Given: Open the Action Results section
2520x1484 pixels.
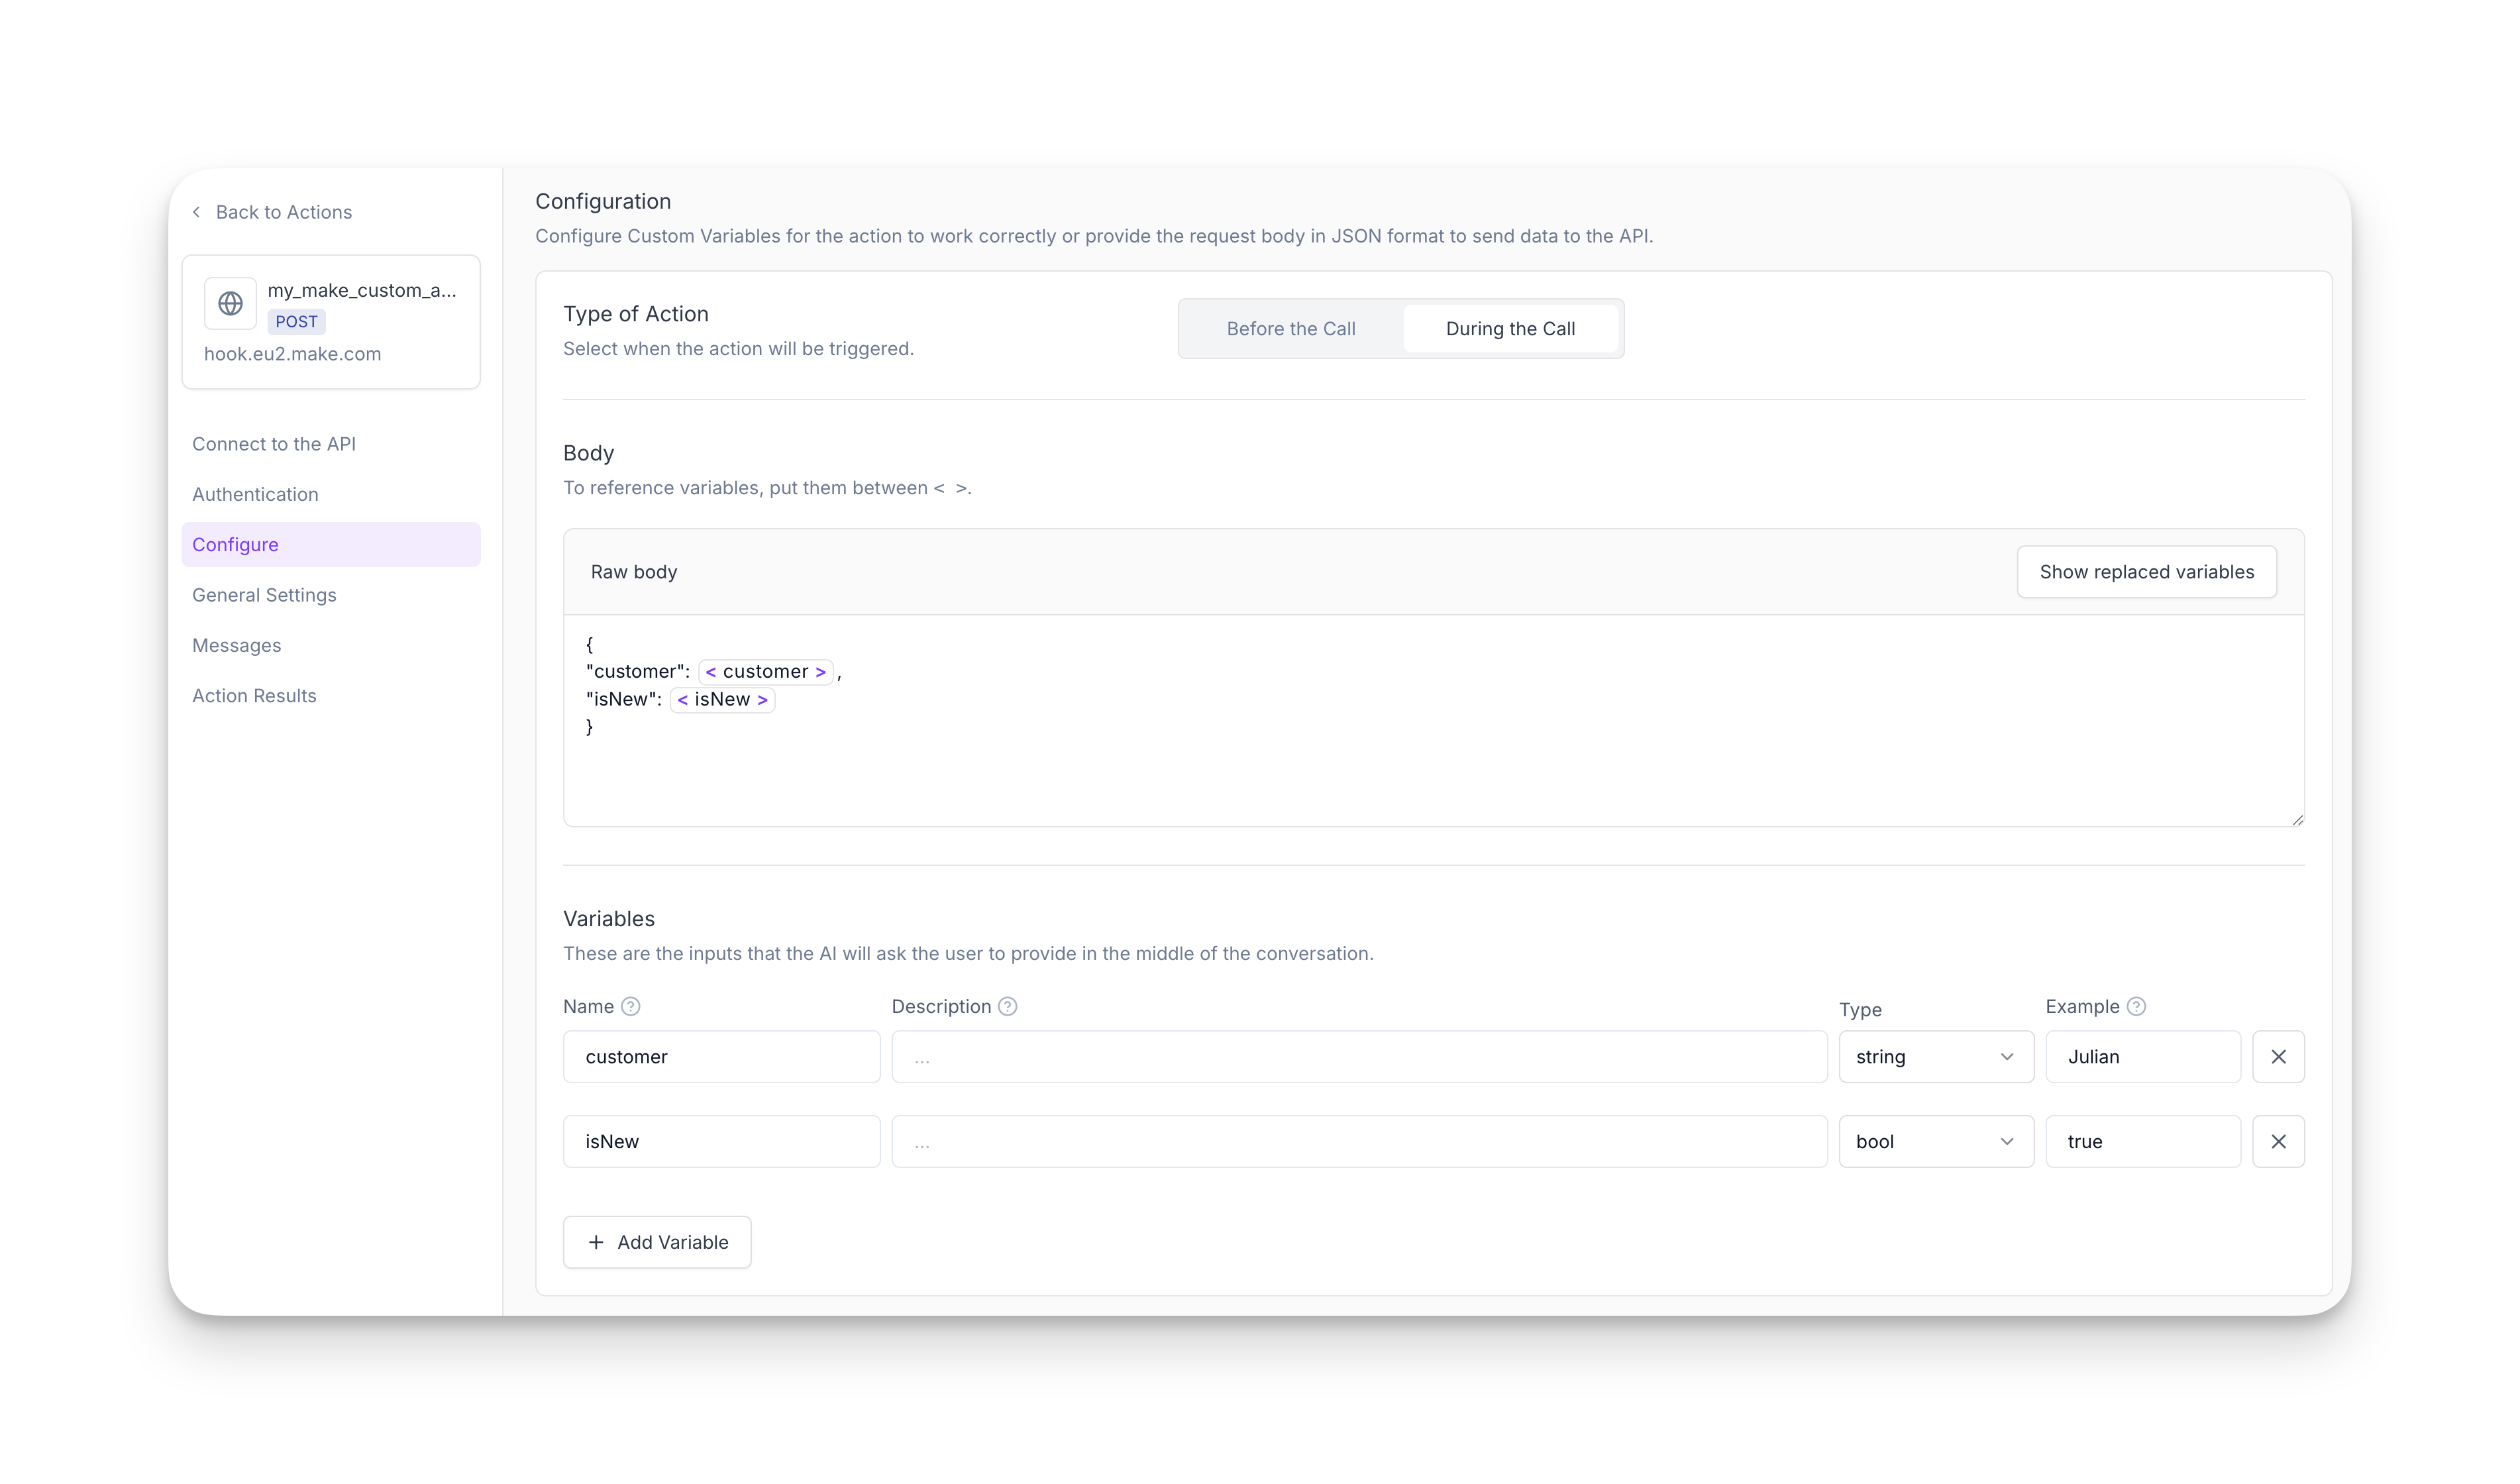Looking at the screenshot, I should point(254,696).
